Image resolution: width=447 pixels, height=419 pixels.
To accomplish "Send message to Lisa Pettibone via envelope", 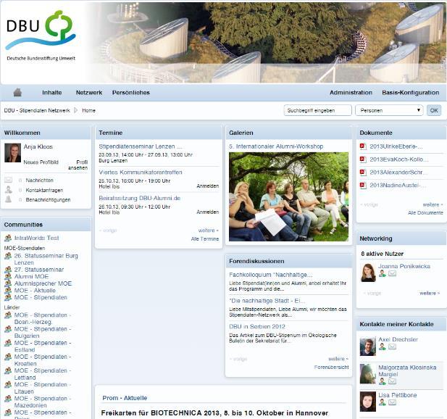I will pyautogui.click(x=392, y=405).
